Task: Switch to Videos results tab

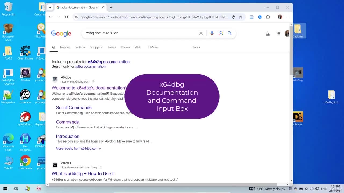Action: 80,47
